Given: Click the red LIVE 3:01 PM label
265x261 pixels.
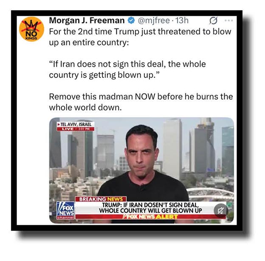Looking at the screenshot, I should (76, 129).
